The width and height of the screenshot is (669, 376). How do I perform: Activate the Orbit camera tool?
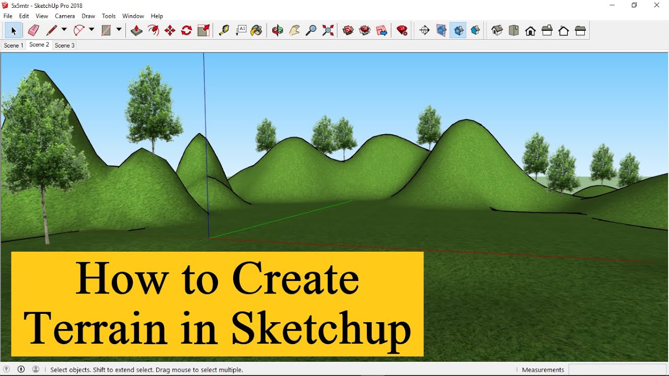tap(278, 31)
